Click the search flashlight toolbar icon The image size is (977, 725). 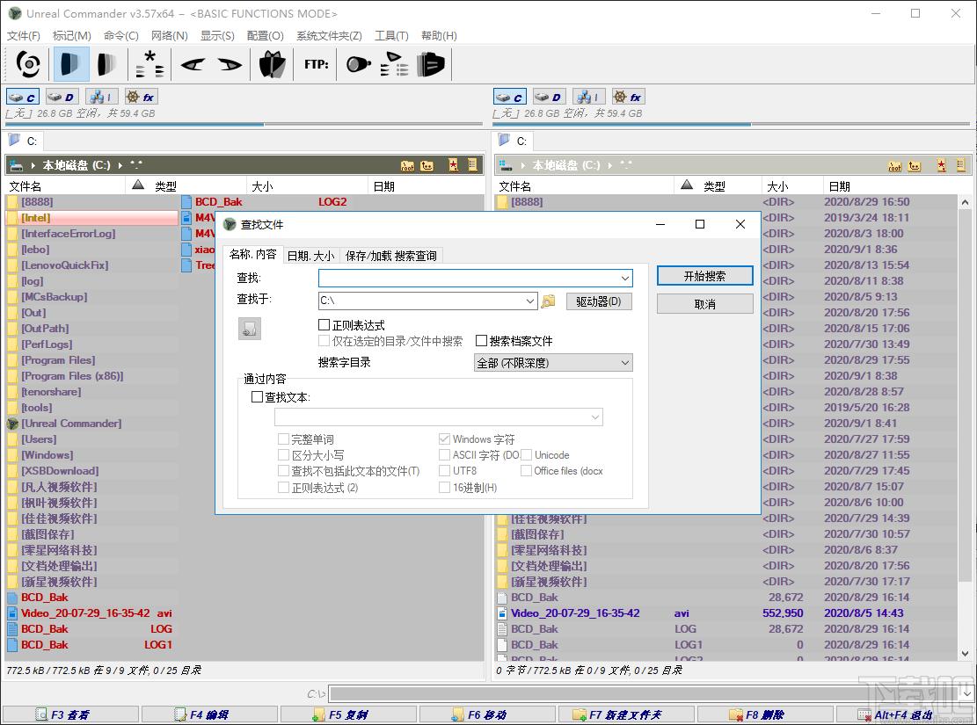click(358, 64)
